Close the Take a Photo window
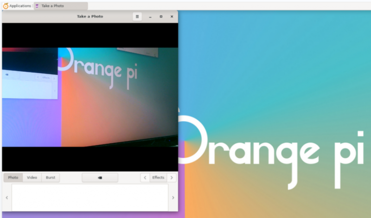371x218 pixels. [x=172, y=16]
